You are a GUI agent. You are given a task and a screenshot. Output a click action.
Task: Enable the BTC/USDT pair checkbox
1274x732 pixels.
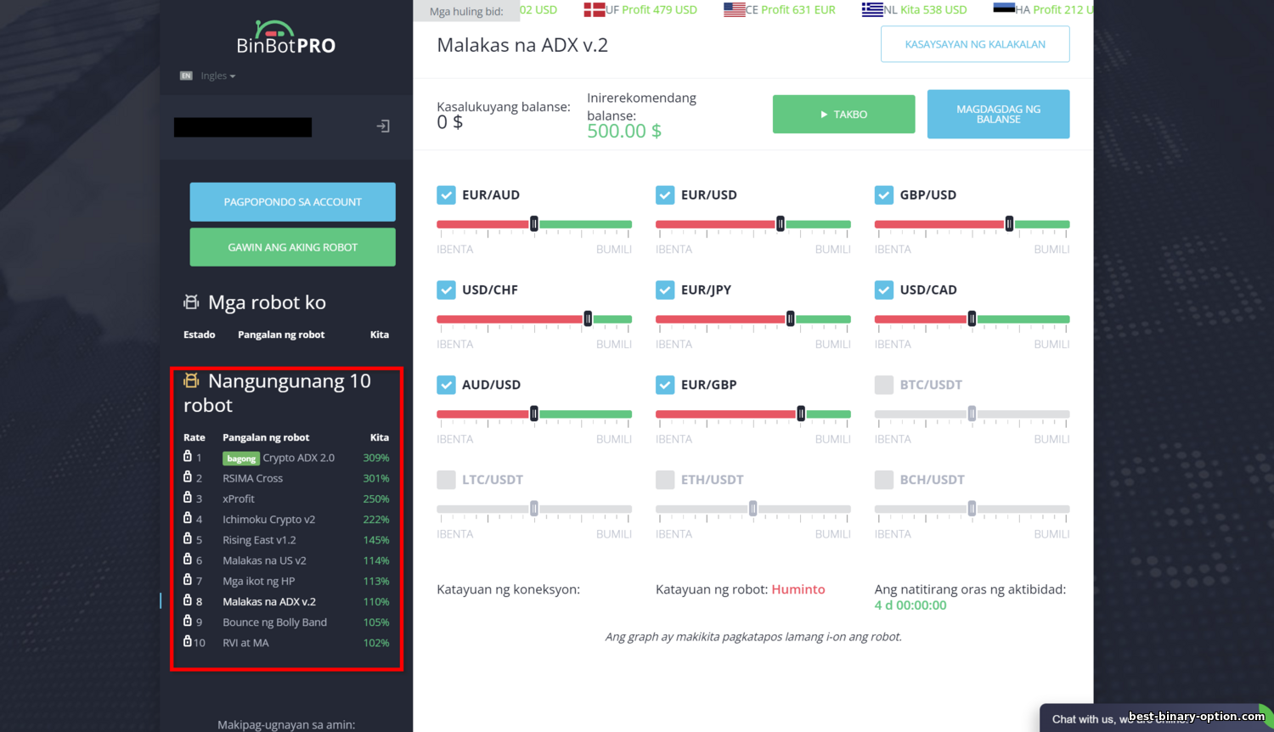(x=884, y=386)
